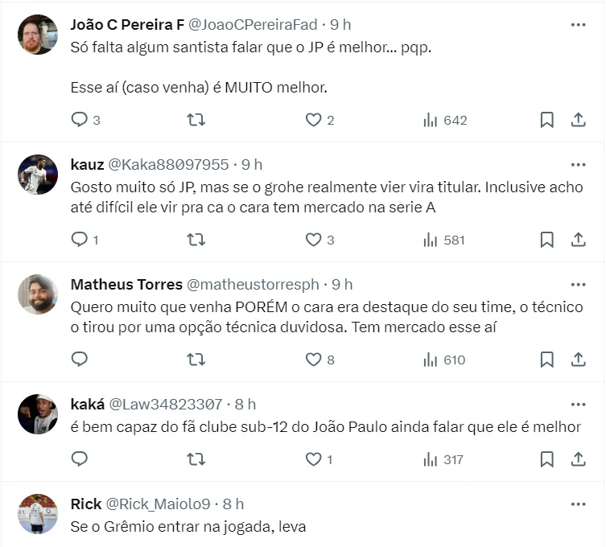Open @Kaka88097955 profile handle link
The width and height of the screenshot is (606, 547).
pos(168,164)
